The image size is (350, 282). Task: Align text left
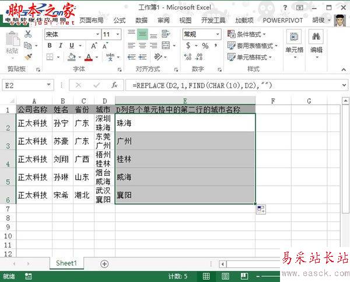[x=131, y=46]
